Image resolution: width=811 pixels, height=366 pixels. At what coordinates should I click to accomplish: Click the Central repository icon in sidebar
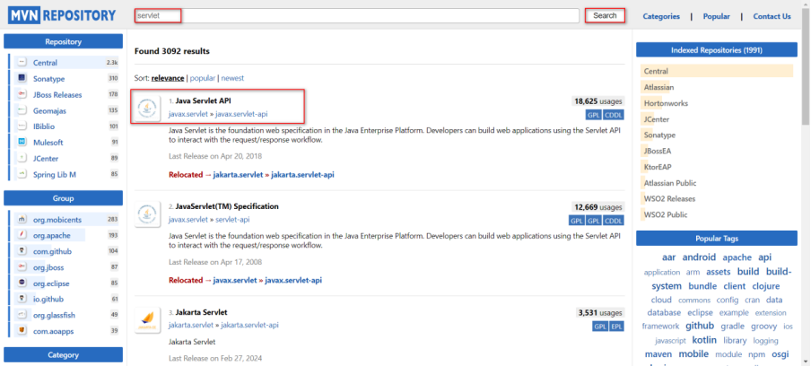coord(22,63)
